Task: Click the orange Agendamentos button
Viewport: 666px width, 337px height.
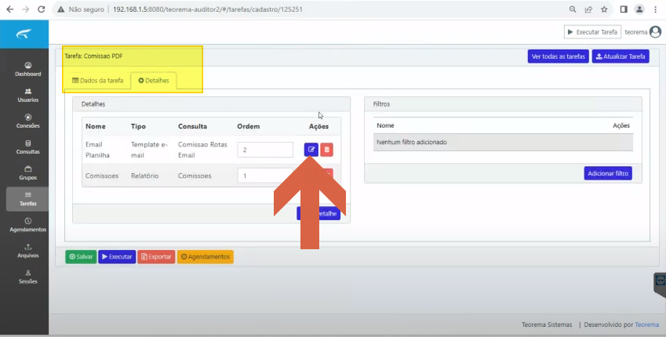Action: pos(206,257)
